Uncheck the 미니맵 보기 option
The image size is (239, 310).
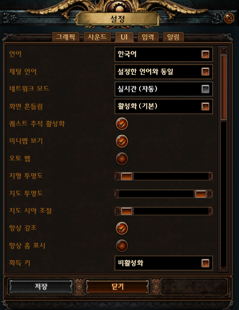122,141
